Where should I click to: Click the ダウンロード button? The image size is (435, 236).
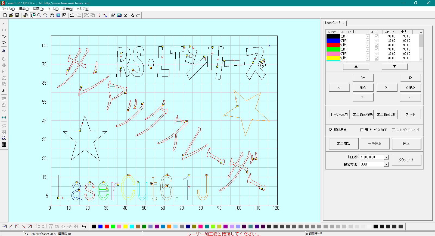406,160
